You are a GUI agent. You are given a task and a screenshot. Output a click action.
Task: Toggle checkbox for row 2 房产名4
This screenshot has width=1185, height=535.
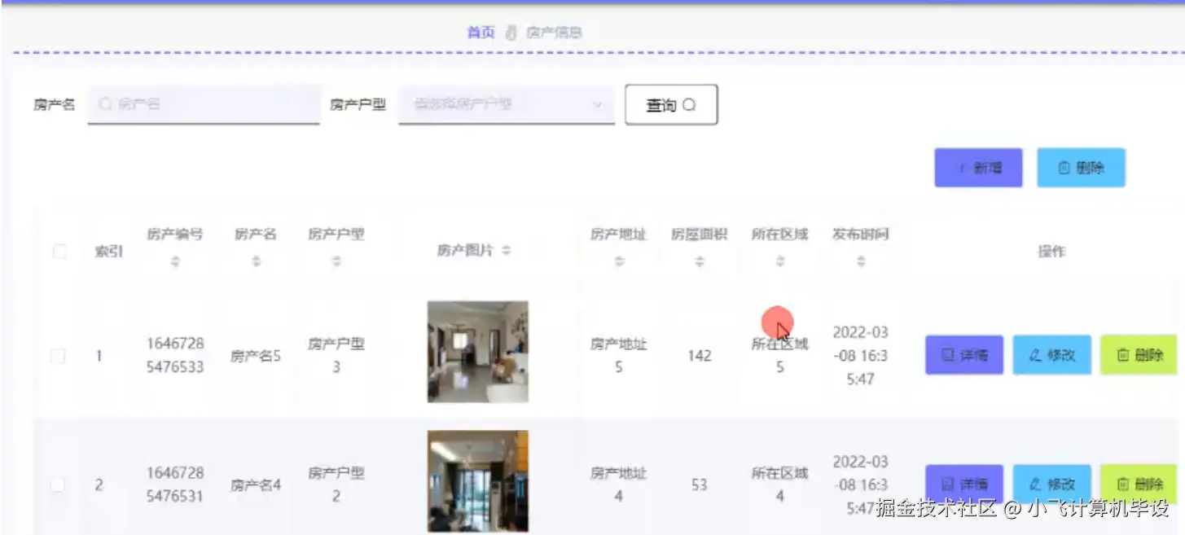pos(58,485)
